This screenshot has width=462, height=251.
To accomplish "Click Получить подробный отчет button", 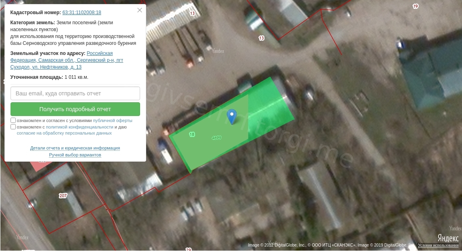I will click(x=75, y=109).
